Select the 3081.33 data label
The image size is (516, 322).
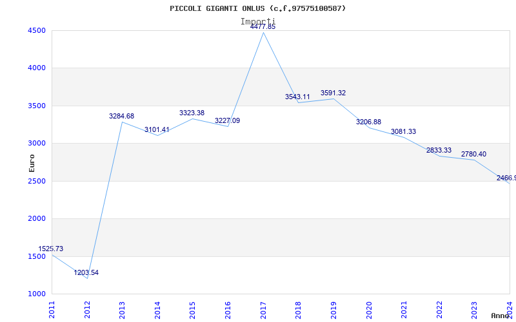[404, 131]
